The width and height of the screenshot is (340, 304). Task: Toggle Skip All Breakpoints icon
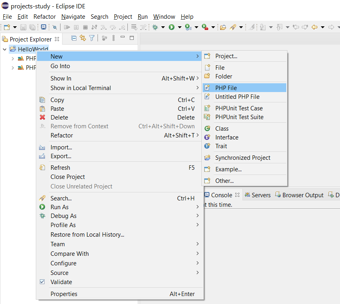[x=55, y=27]
